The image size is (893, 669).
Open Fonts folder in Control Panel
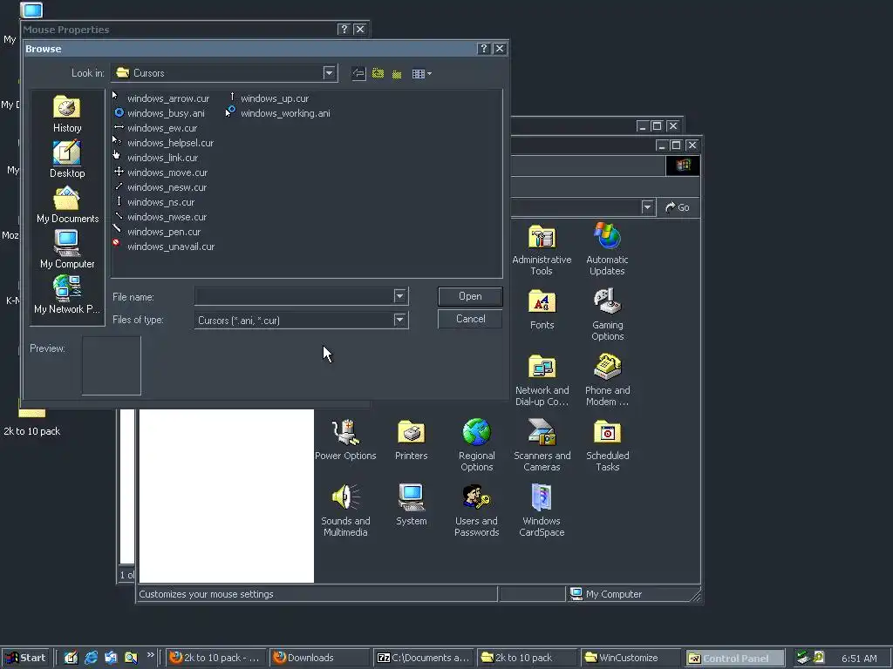[x=542, y=310]
